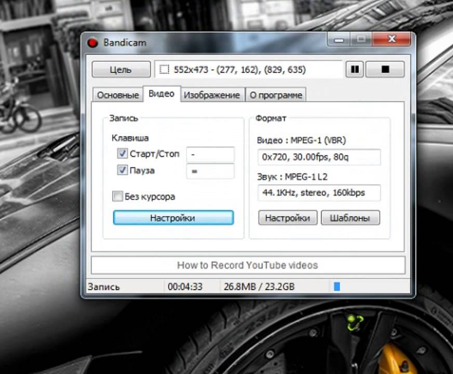Image resolution: width=453 pixels, height=374 pixels.
Task: Click the blue volume level indicator
Action: click(x=337, y=287)
